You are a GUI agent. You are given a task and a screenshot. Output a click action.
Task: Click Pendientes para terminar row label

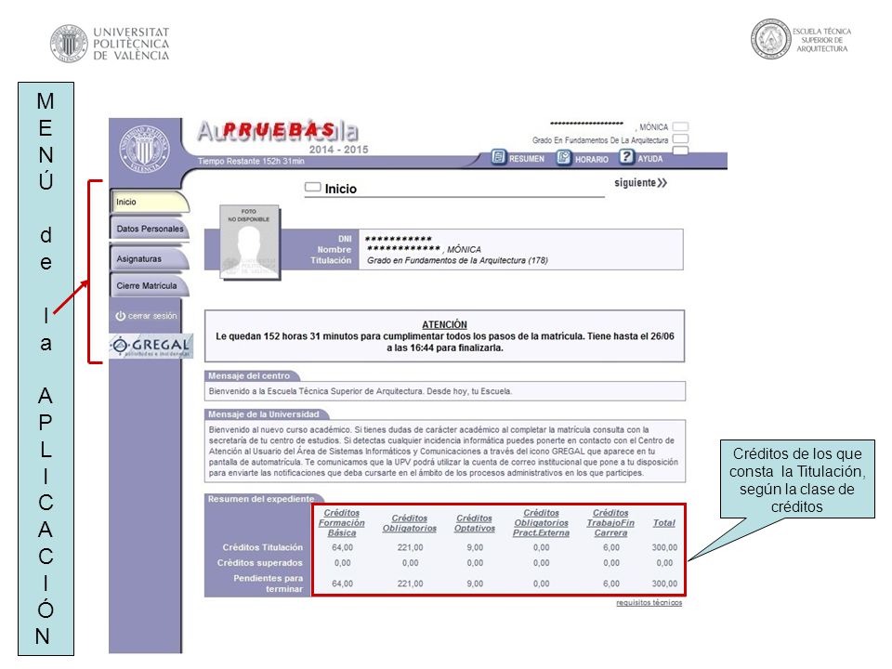pos(268,584)
